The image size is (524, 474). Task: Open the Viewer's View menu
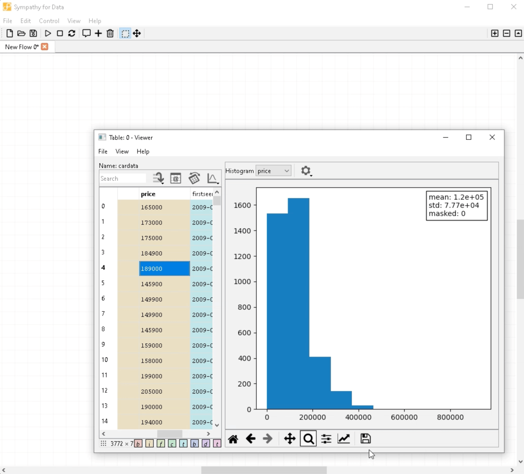pos(122,152)
